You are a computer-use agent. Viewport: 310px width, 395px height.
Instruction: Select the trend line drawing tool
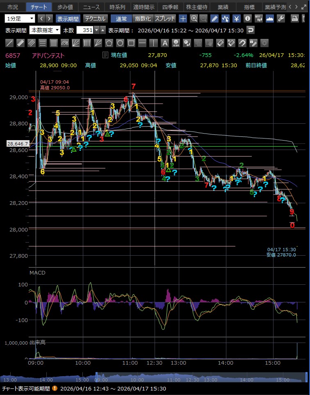9,43
